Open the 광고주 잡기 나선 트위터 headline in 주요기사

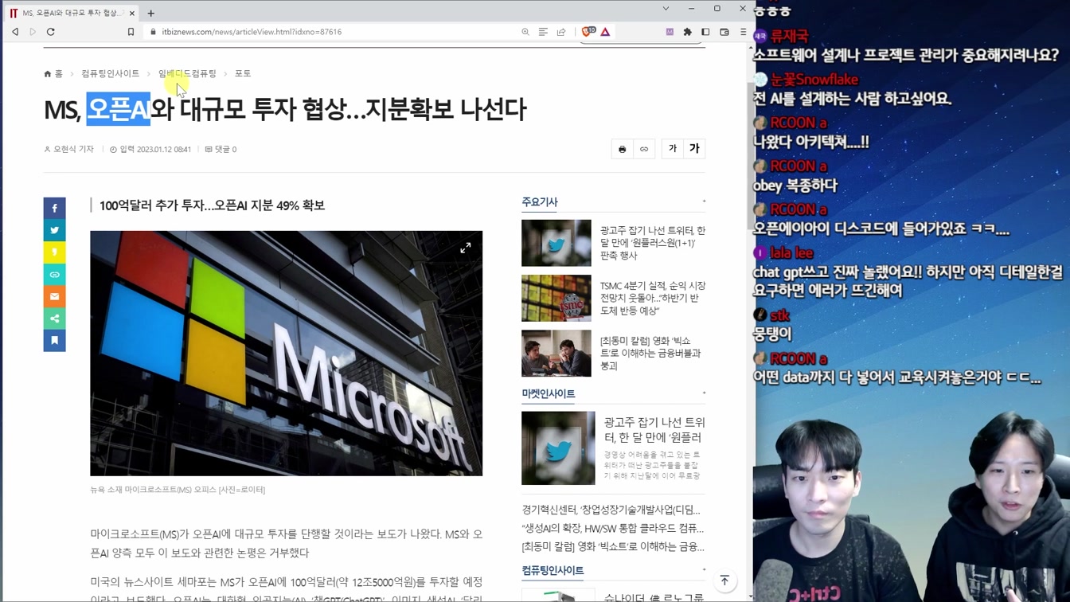653,243
